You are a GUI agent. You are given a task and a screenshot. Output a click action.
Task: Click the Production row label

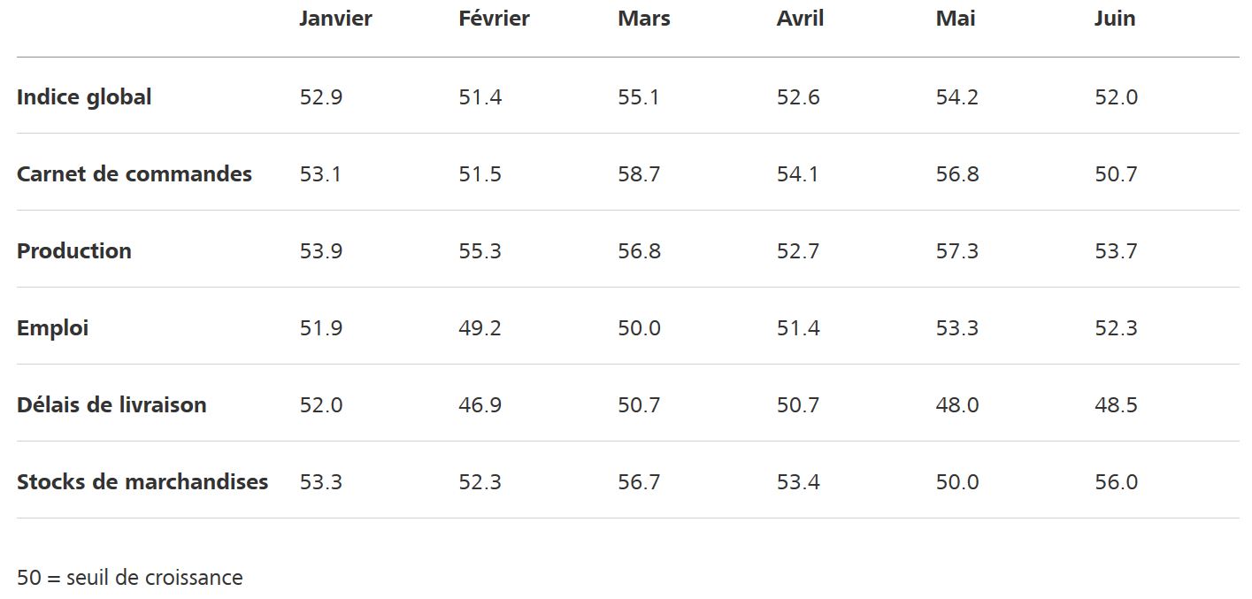tap(74, 250)
